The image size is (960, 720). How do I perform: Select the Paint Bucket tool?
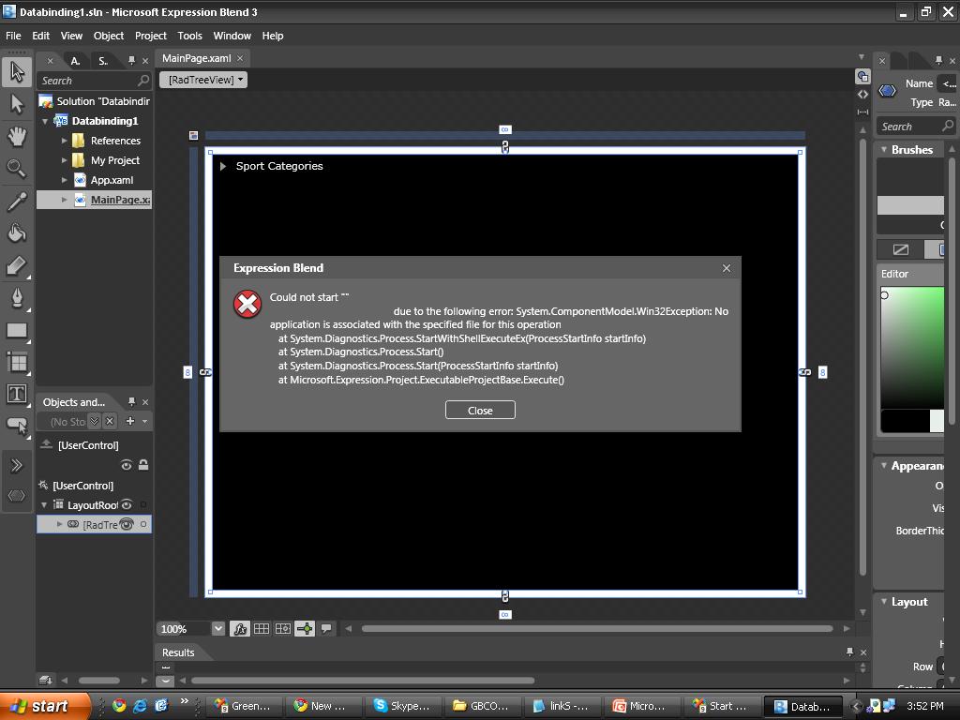pyautogui.click(x=17, y=233)
